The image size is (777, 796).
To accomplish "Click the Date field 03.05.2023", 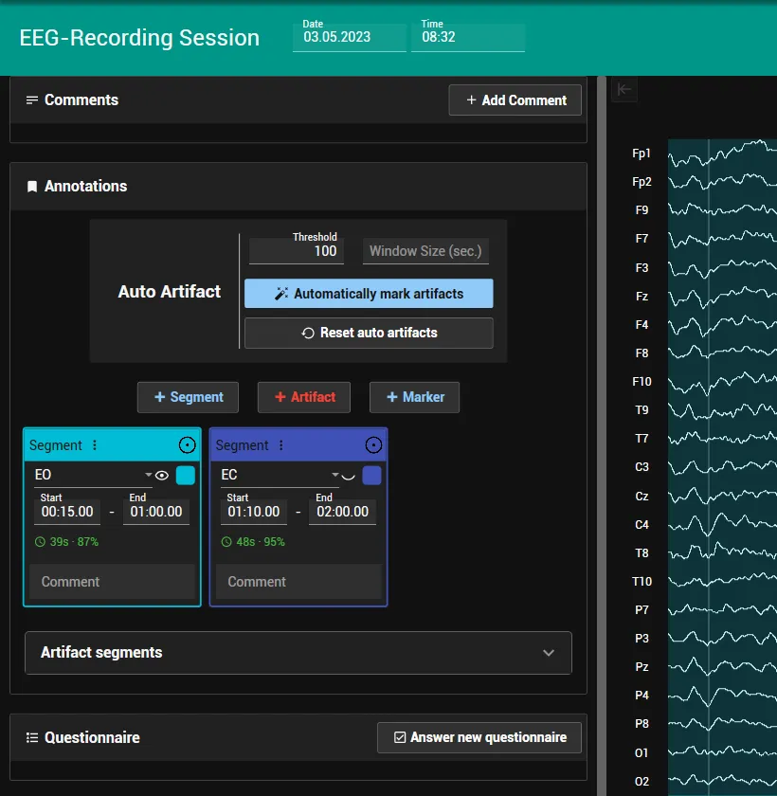I will click(349, 37).
